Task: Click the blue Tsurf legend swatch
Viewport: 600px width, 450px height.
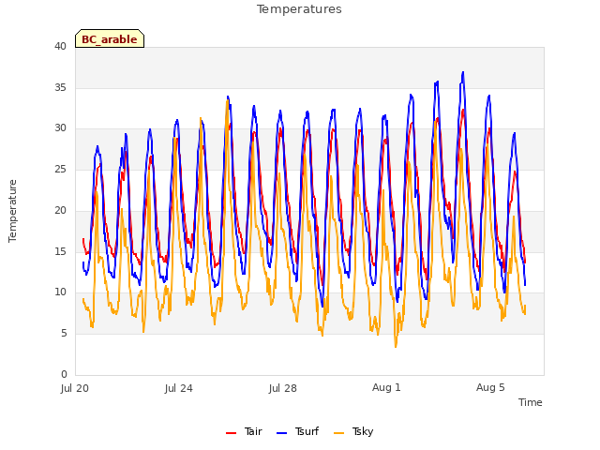Action: coord(281,433)
